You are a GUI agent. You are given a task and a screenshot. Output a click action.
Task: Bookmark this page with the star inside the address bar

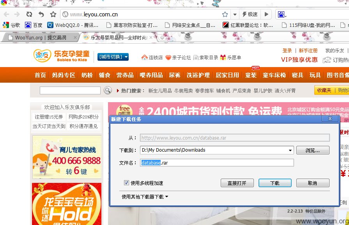pos(225,14)
